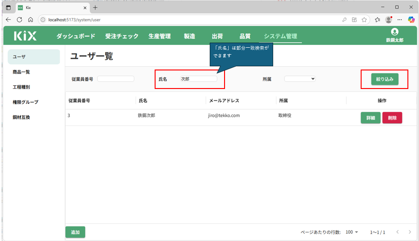
Task: Open browser settings and more menu
Action: pos(400,20)
